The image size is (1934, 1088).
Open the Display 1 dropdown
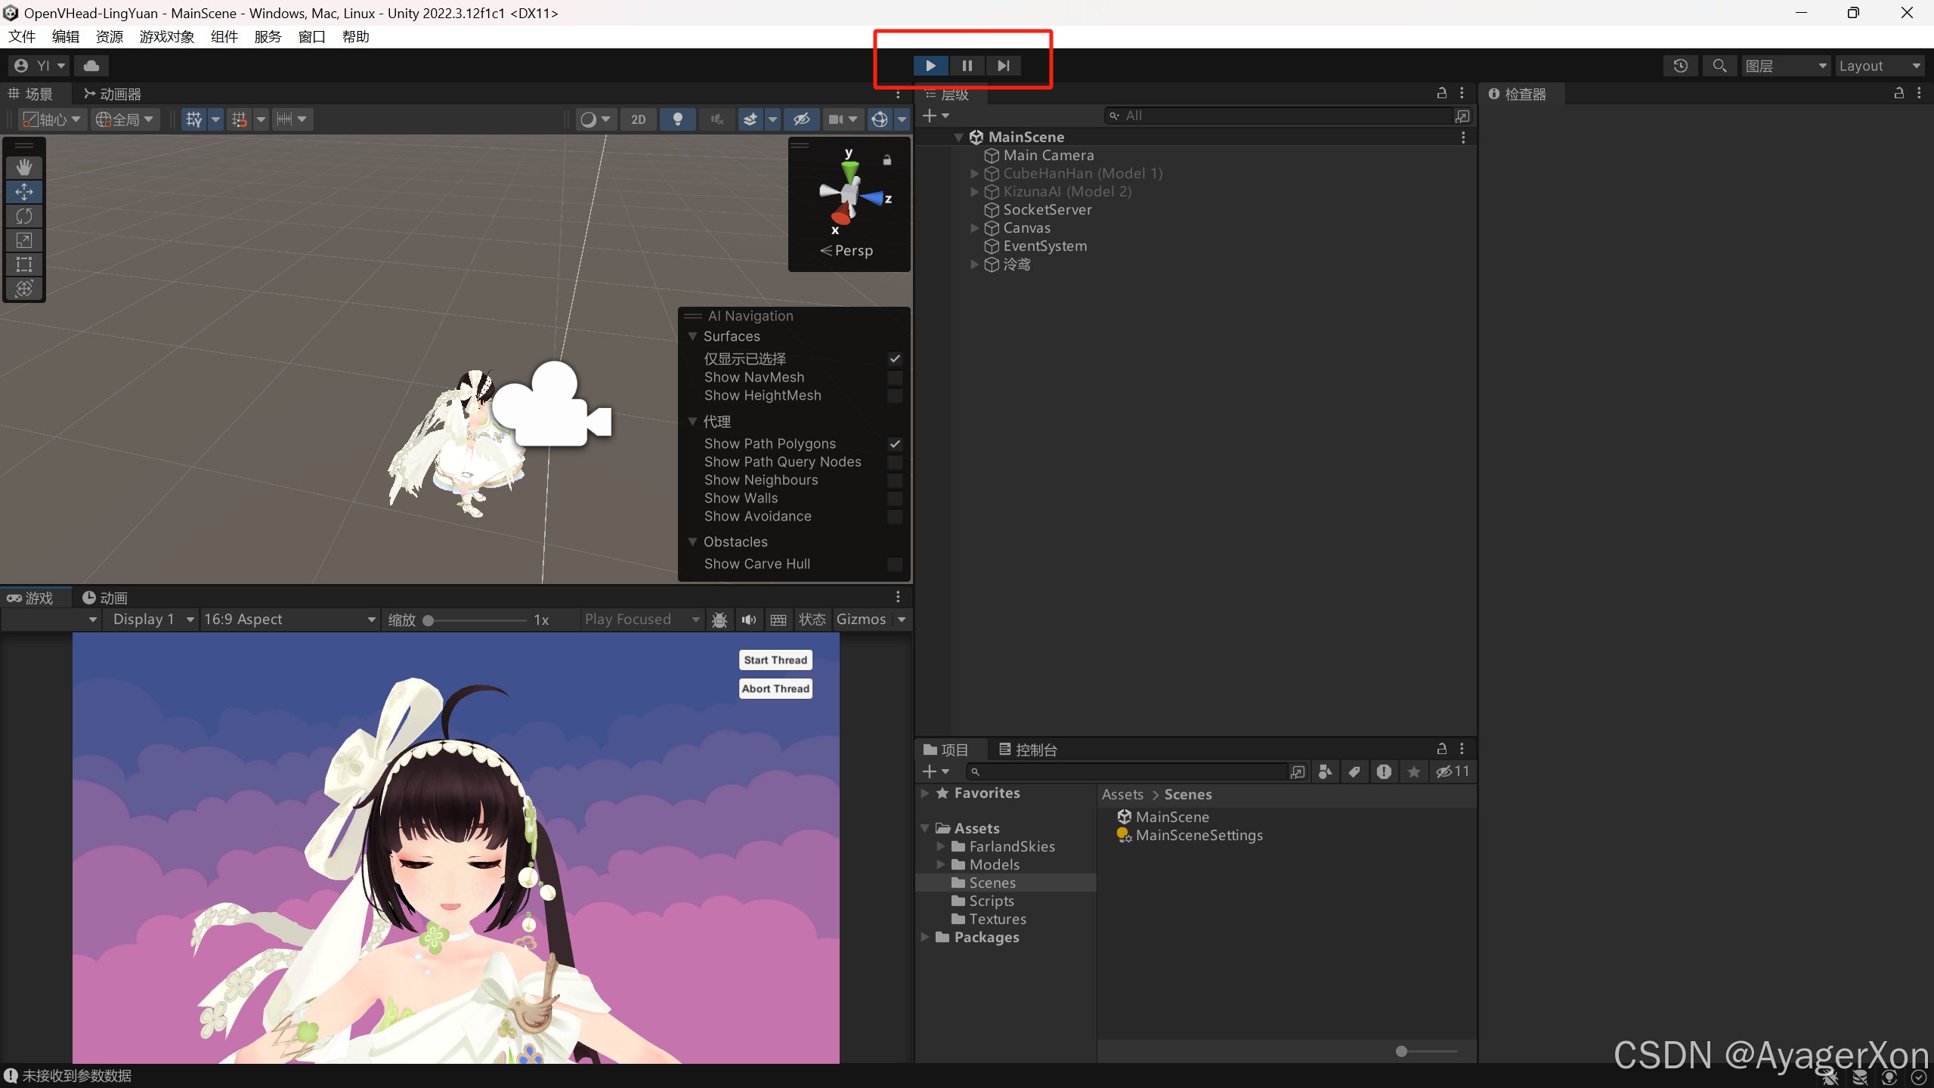[153, 620]
